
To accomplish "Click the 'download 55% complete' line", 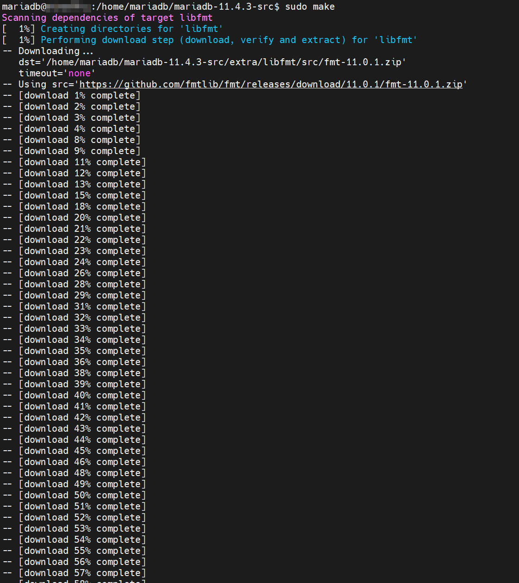I will 74,551.
